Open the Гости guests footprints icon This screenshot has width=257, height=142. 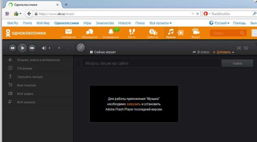click(132, 34)
